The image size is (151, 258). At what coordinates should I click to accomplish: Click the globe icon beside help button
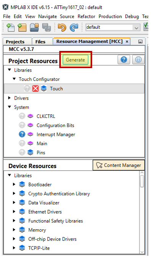click(138, 60)
